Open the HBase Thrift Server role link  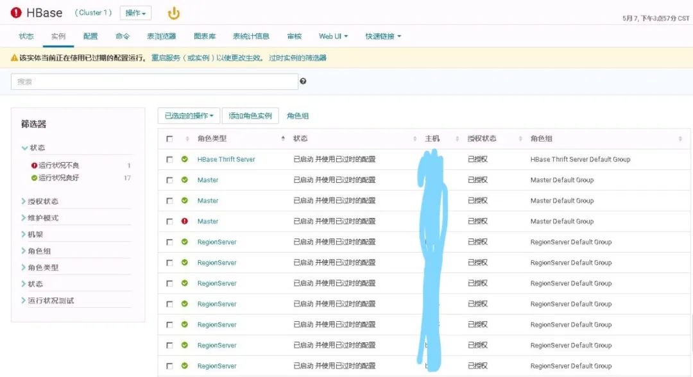click(x=227, y=160)
